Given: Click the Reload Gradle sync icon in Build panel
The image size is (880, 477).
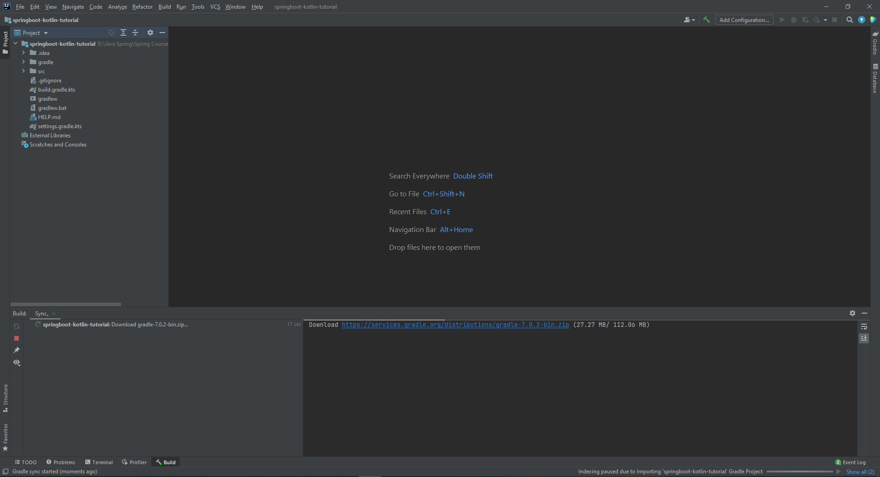Looking at the screenshot, I should [x=16, y=326].
